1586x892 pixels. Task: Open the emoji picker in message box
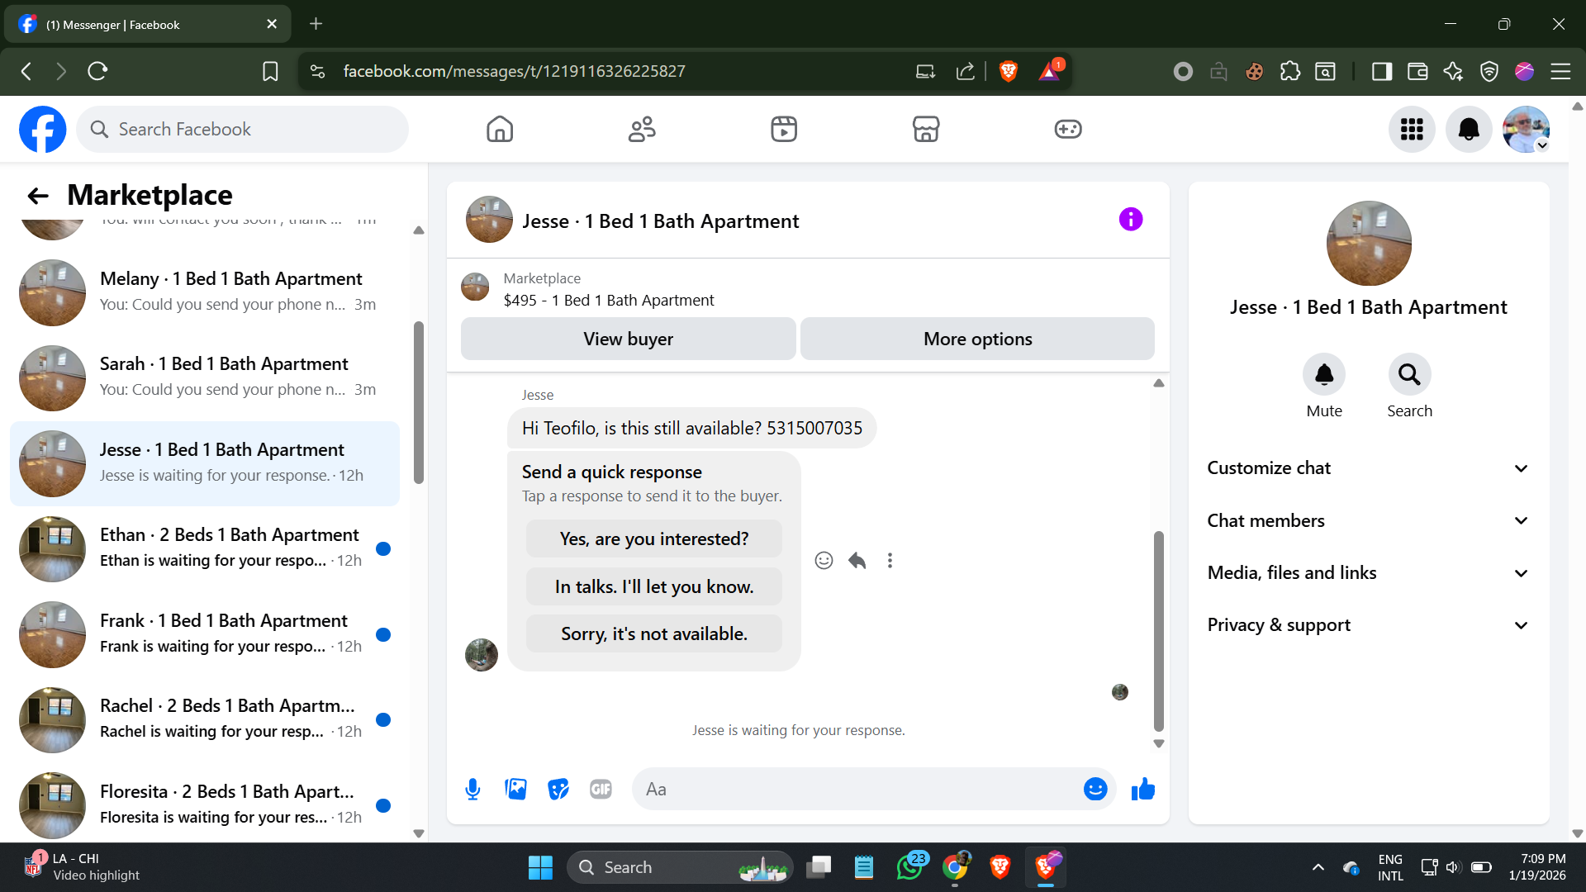1095,790
